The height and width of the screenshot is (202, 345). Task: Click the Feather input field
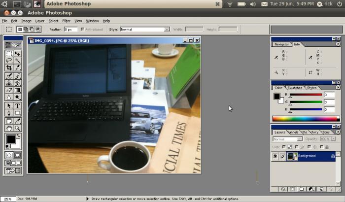point(70,29)
